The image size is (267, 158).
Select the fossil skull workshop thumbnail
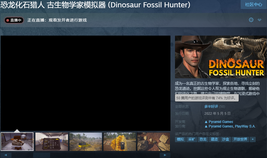click(x=17, y=142)
